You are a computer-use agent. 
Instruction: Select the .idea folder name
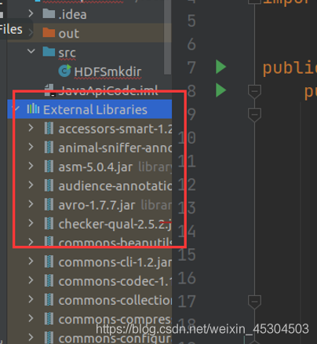(72, 14)
